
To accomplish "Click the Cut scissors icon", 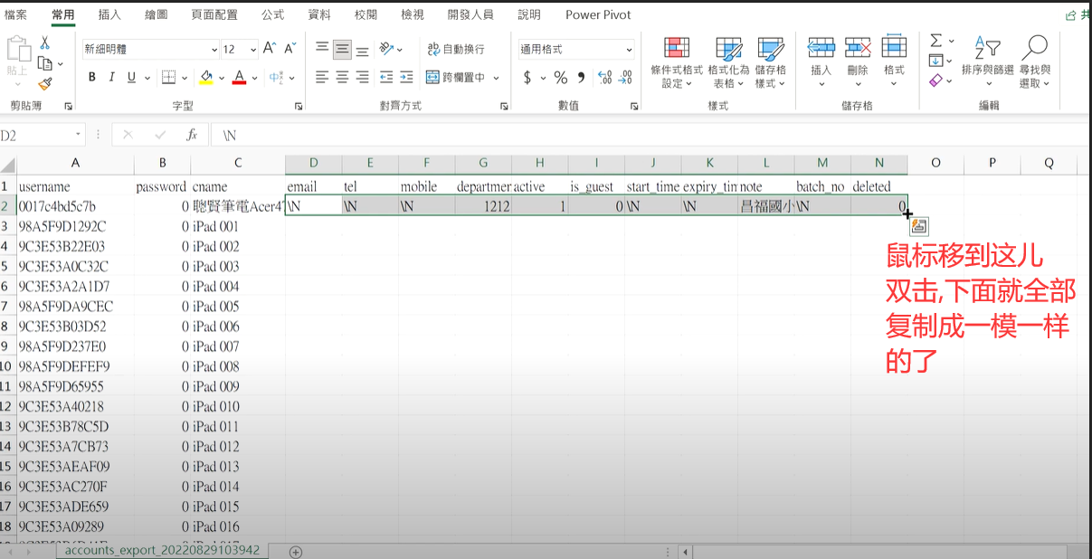I will tap(44, 43).
